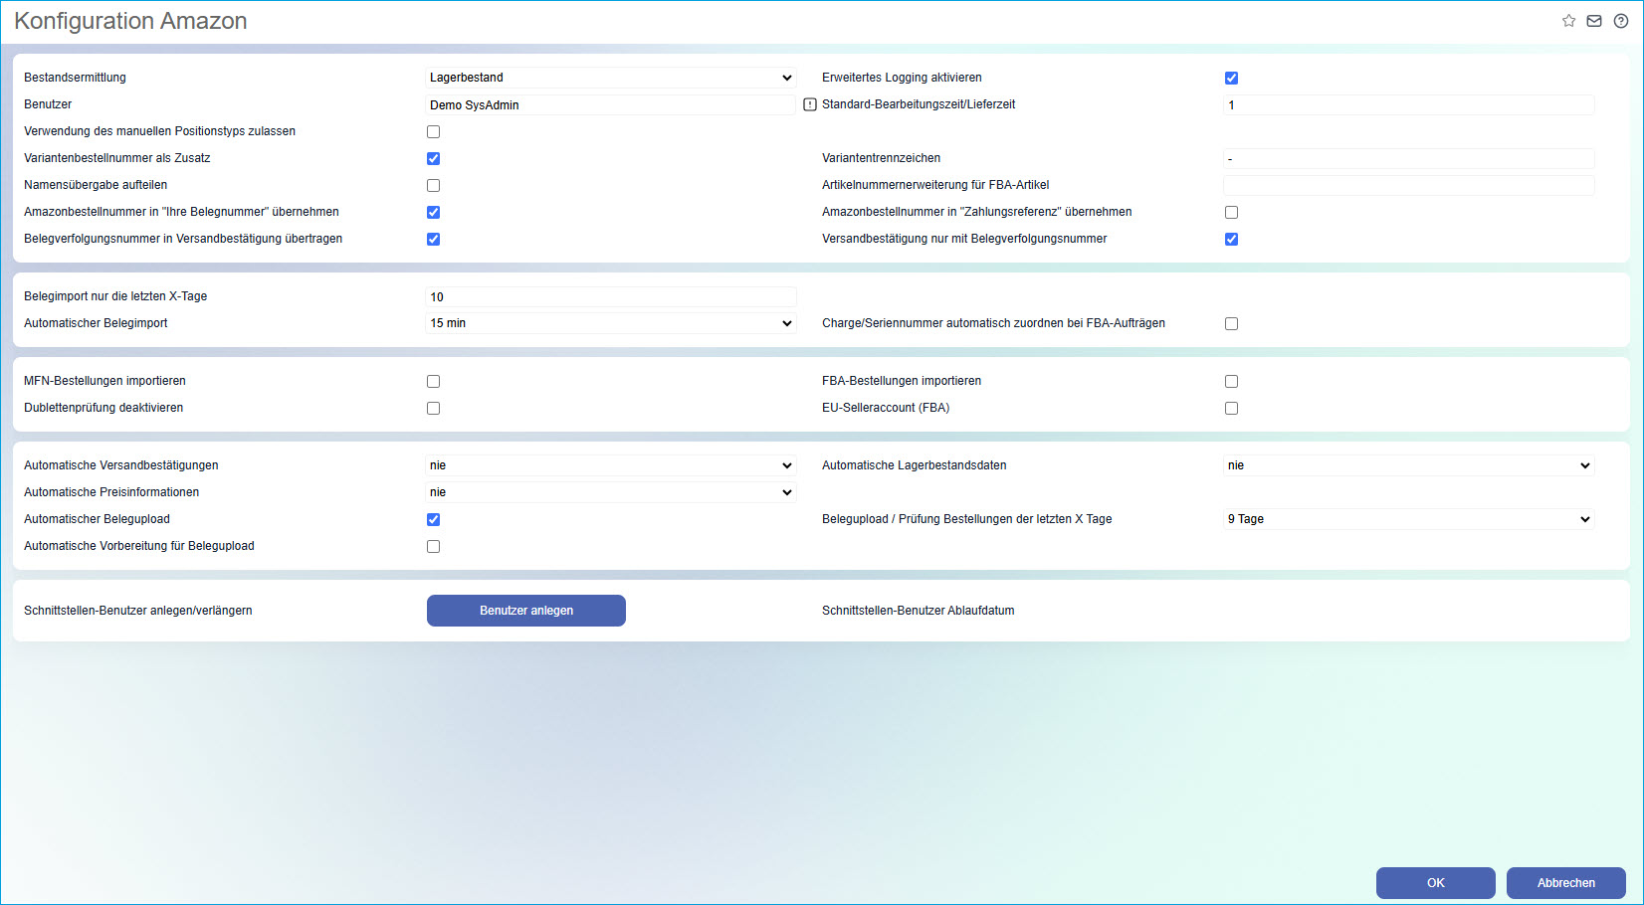The image size is (1644, 905).
Task: Toggle Belegverfolgungsnummer in Versandbestätigung übertragen
Action: [x=433, y=239]
